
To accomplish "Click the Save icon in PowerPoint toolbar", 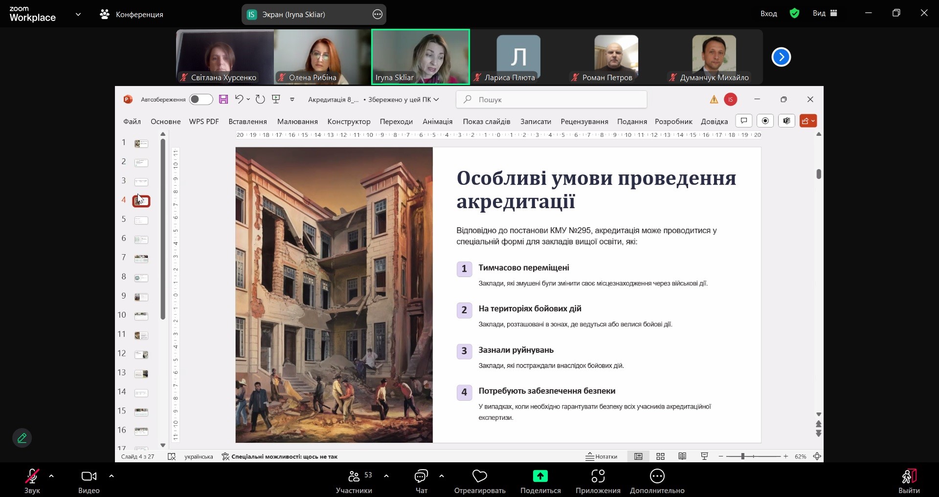I will pyautogui.click(x=224, y=100).
